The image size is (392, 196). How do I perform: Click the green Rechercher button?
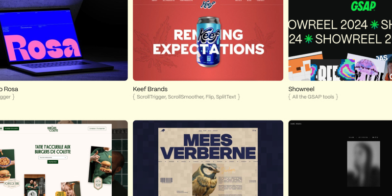[53, 162]
